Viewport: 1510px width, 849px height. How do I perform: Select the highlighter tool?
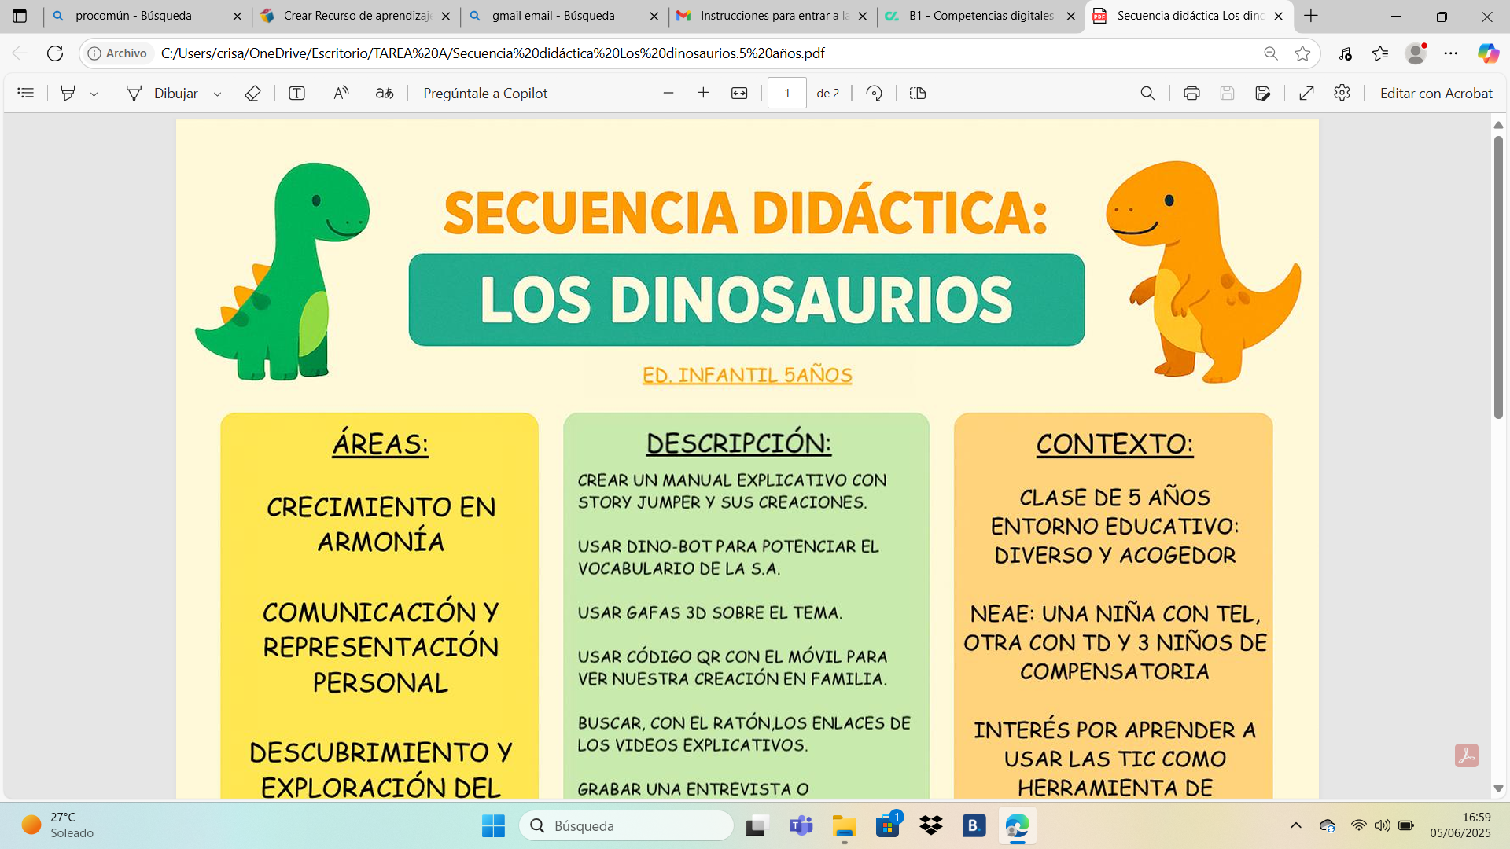tap(68, 93)
